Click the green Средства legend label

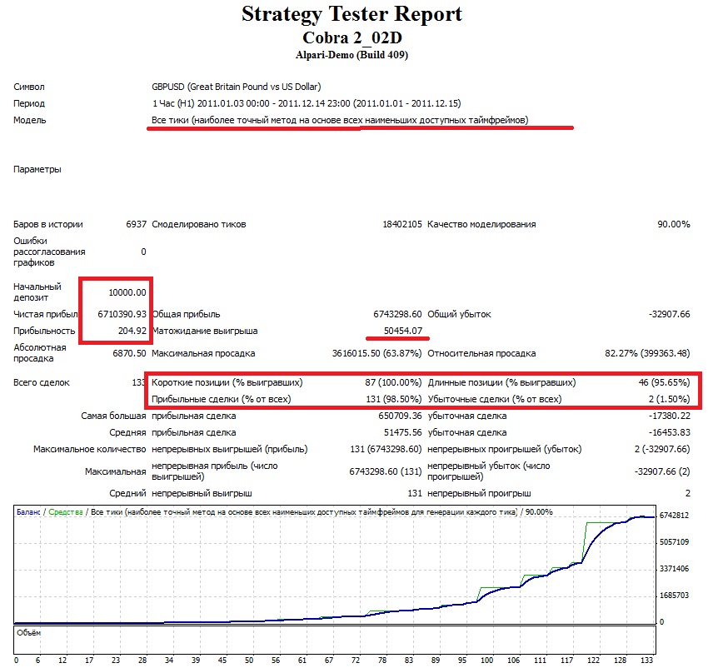point(66,512)
